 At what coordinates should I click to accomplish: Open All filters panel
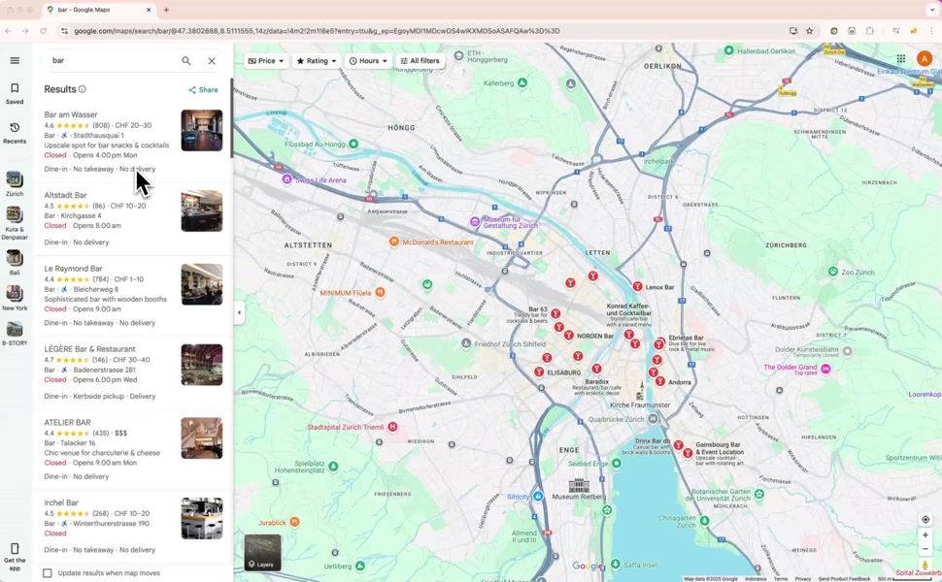coord(420,61)
